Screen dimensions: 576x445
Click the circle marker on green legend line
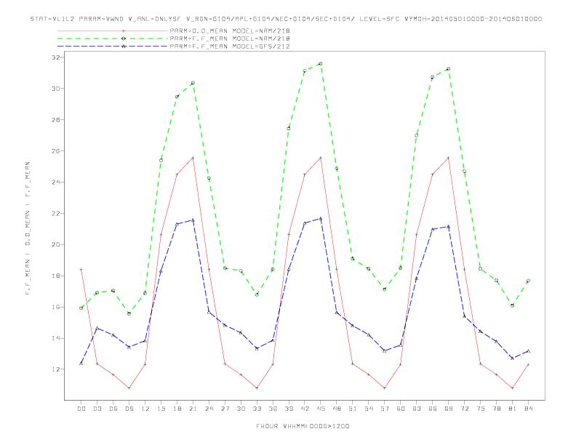tap(124, 39)
